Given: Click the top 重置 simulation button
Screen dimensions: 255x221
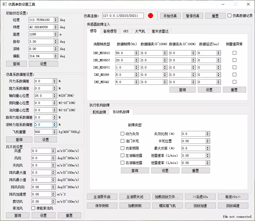Looking at the screenshot, I should point(215,16).
